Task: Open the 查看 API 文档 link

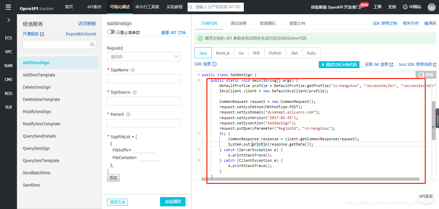Action: point(173,32)
